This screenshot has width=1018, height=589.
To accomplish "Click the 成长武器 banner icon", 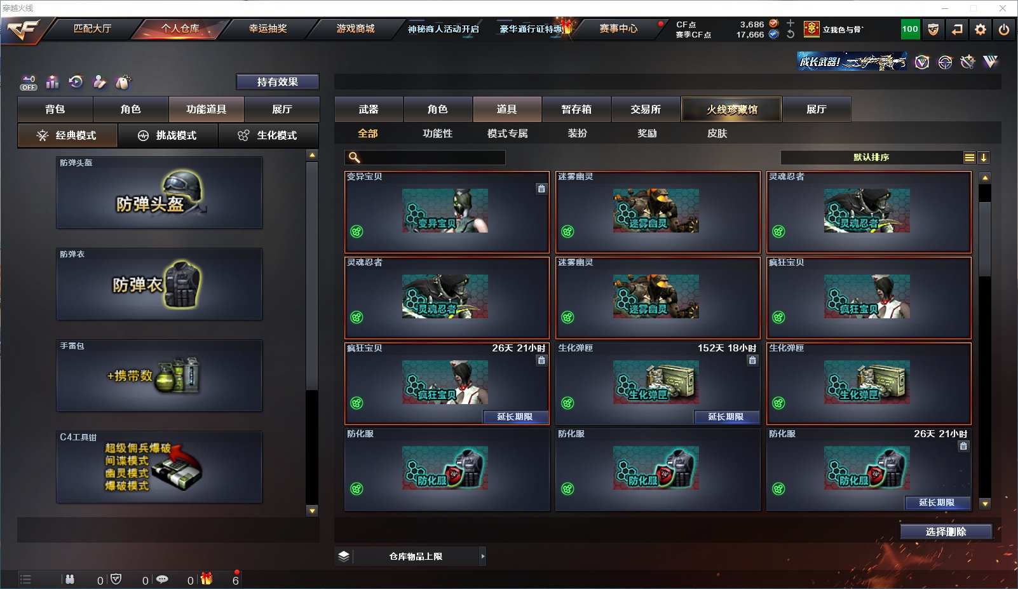I will [x=852, y=62].
